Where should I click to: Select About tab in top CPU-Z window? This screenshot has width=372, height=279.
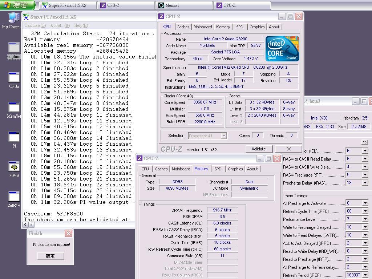point(274,27)
